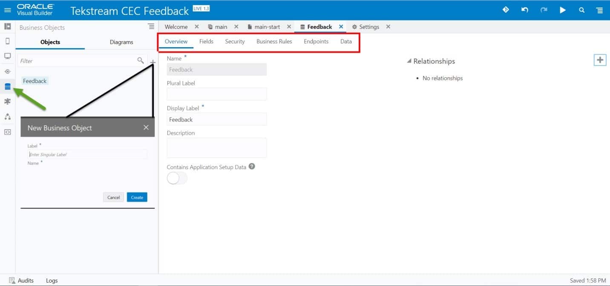Open Service Connections in the sidebar
Image resolution: width=610 pixels, height=286 pixels.
click(7, 71)
